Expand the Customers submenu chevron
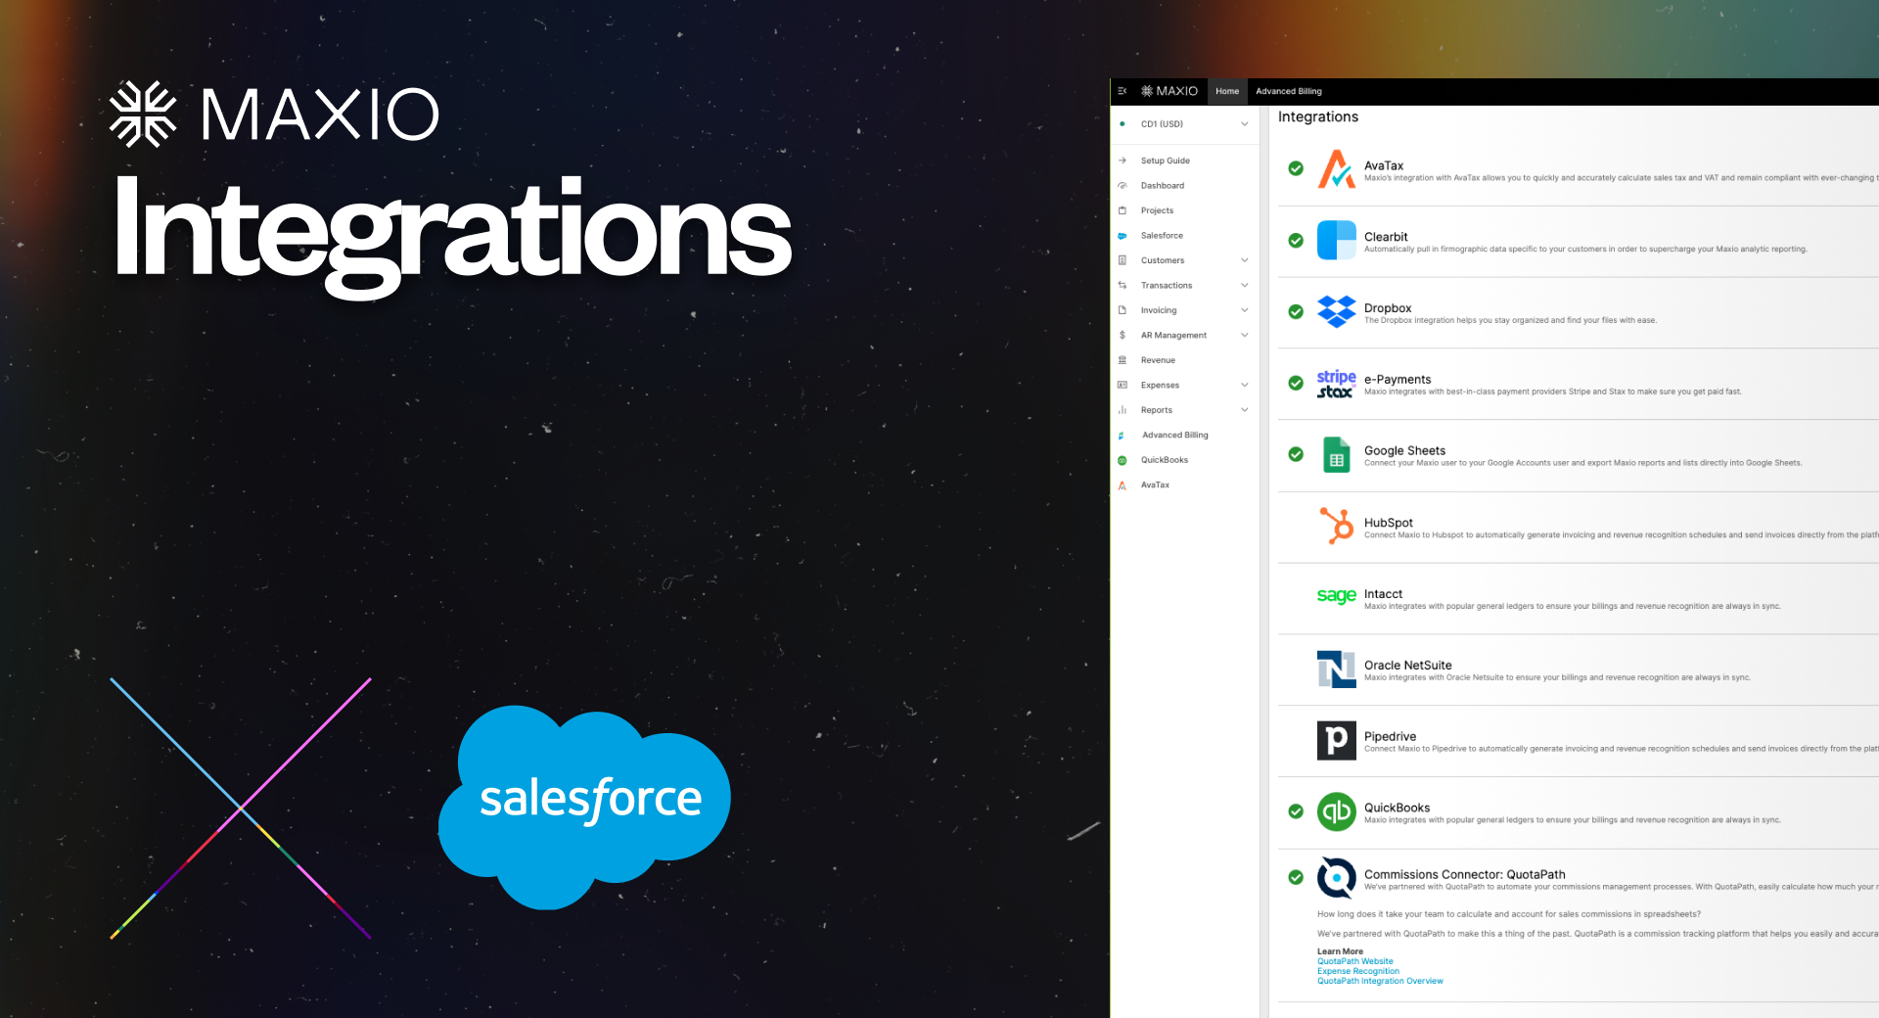 pos(1245,260)
